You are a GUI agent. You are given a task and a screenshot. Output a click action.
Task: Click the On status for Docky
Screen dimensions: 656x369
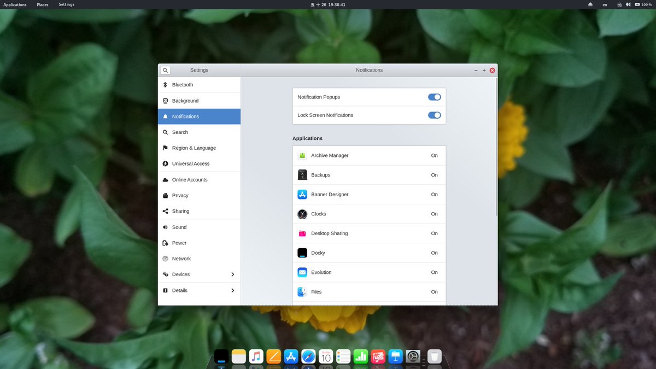(434, 253)
